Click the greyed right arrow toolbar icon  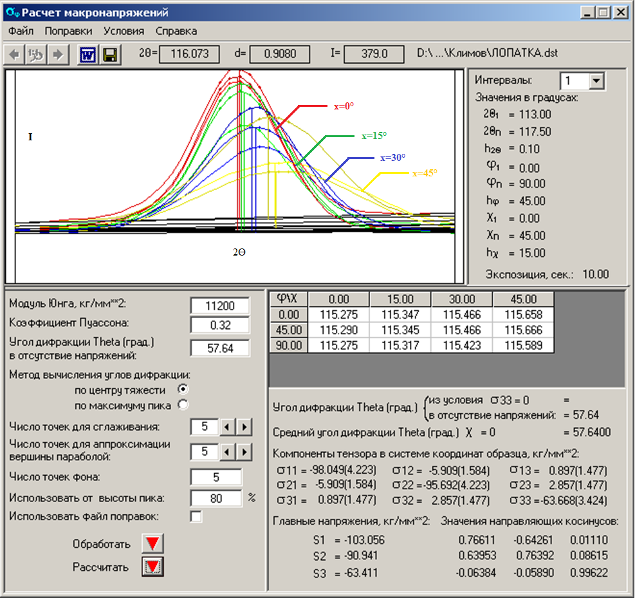[x=59, y=55]
